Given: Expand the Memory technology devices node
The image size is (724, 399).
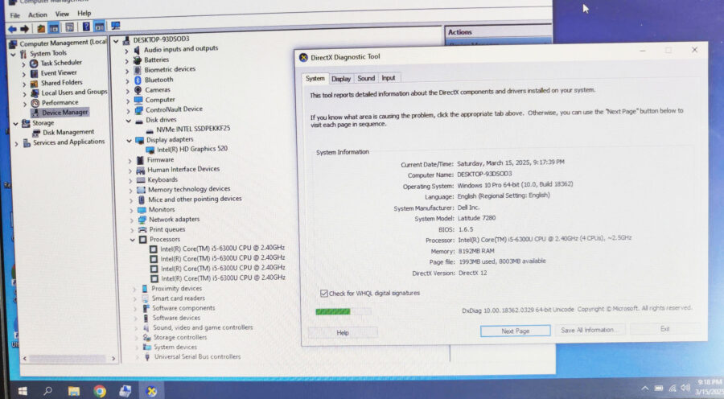Looking at the screenshot, I should (131, 191).
